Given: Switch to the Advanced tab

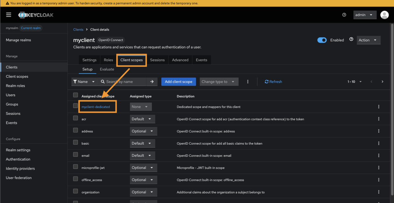Looking at the screenshot, I should (x=180, y=60).
